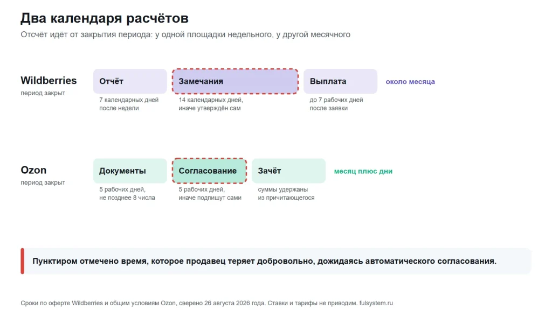The image size is (552, 310).
Task: Click the callout 'Пунктиром отмечено время...'
Action: tap(275, 261)
